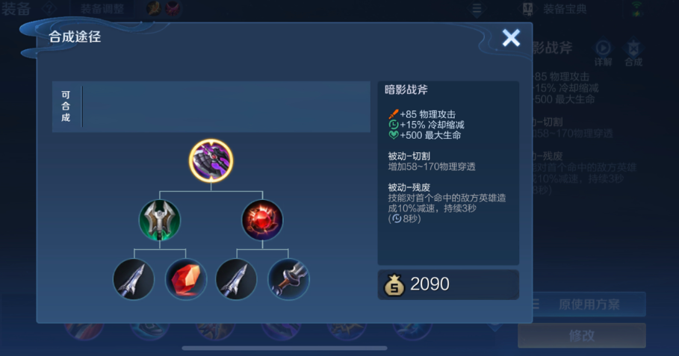Tap the first hero avatar in the top bar
679x356 pixels.
[153, 8]
